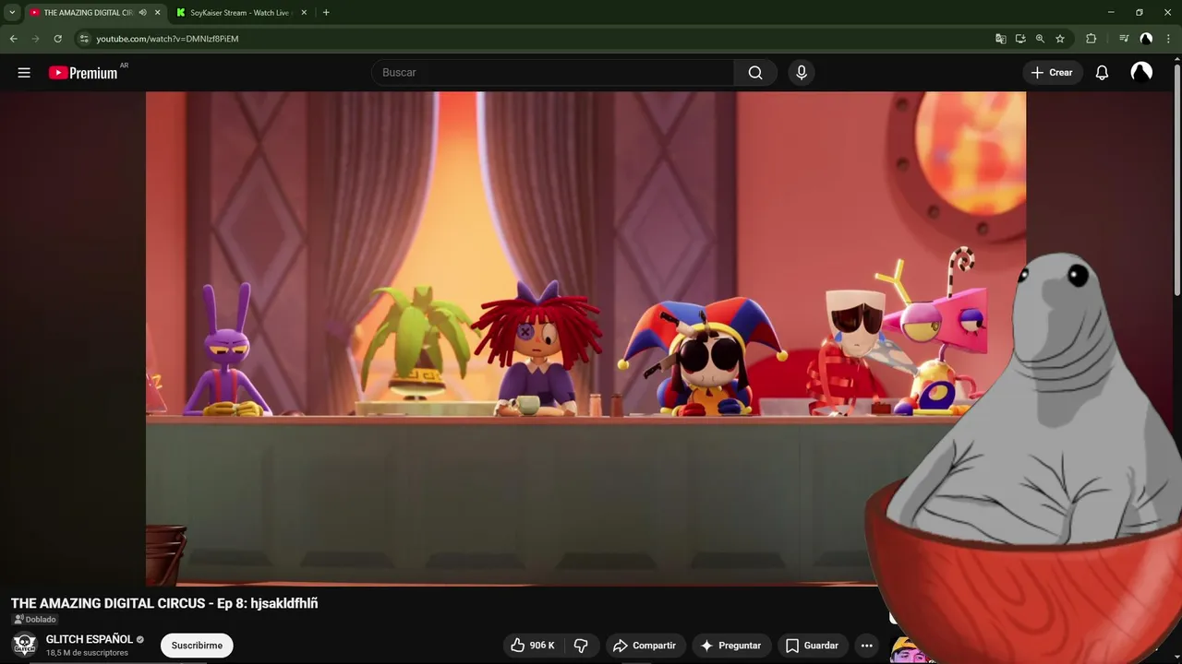1182x664 pixels.
Task: Dislike the video with thumbs down
Action: [x=581, y=646]
